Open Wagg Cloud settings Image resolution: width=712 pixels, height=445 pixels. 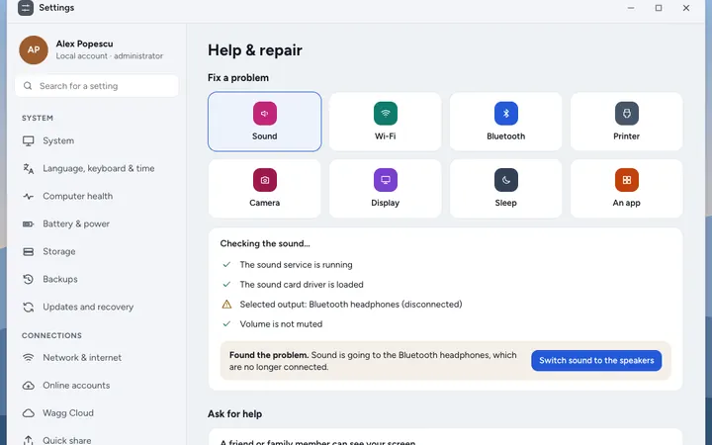pyautogui.click(x=97, y=413)
